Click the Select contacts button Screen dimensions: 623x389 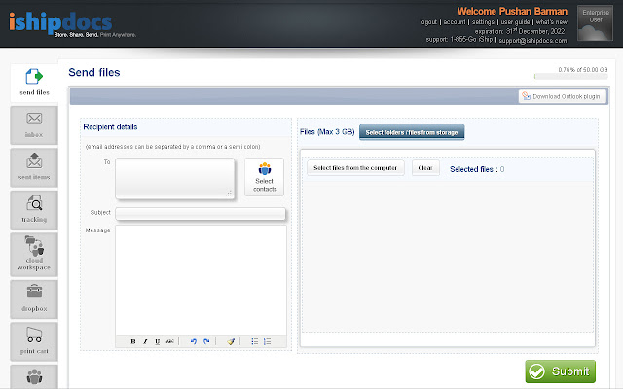point(264,177)
